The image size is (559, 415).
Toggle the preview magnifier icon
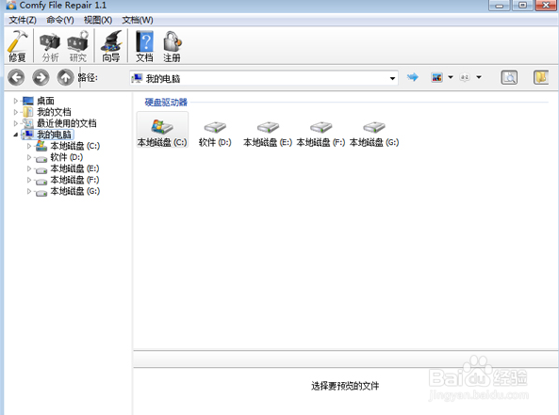[509, 77]
